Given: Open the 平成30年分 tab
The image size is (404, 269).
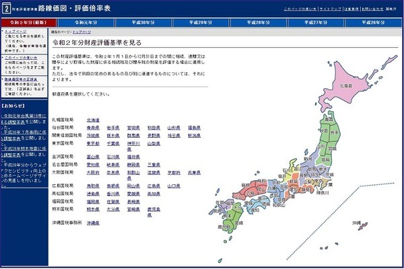Looking at the screenshot, I should point(143,23).
